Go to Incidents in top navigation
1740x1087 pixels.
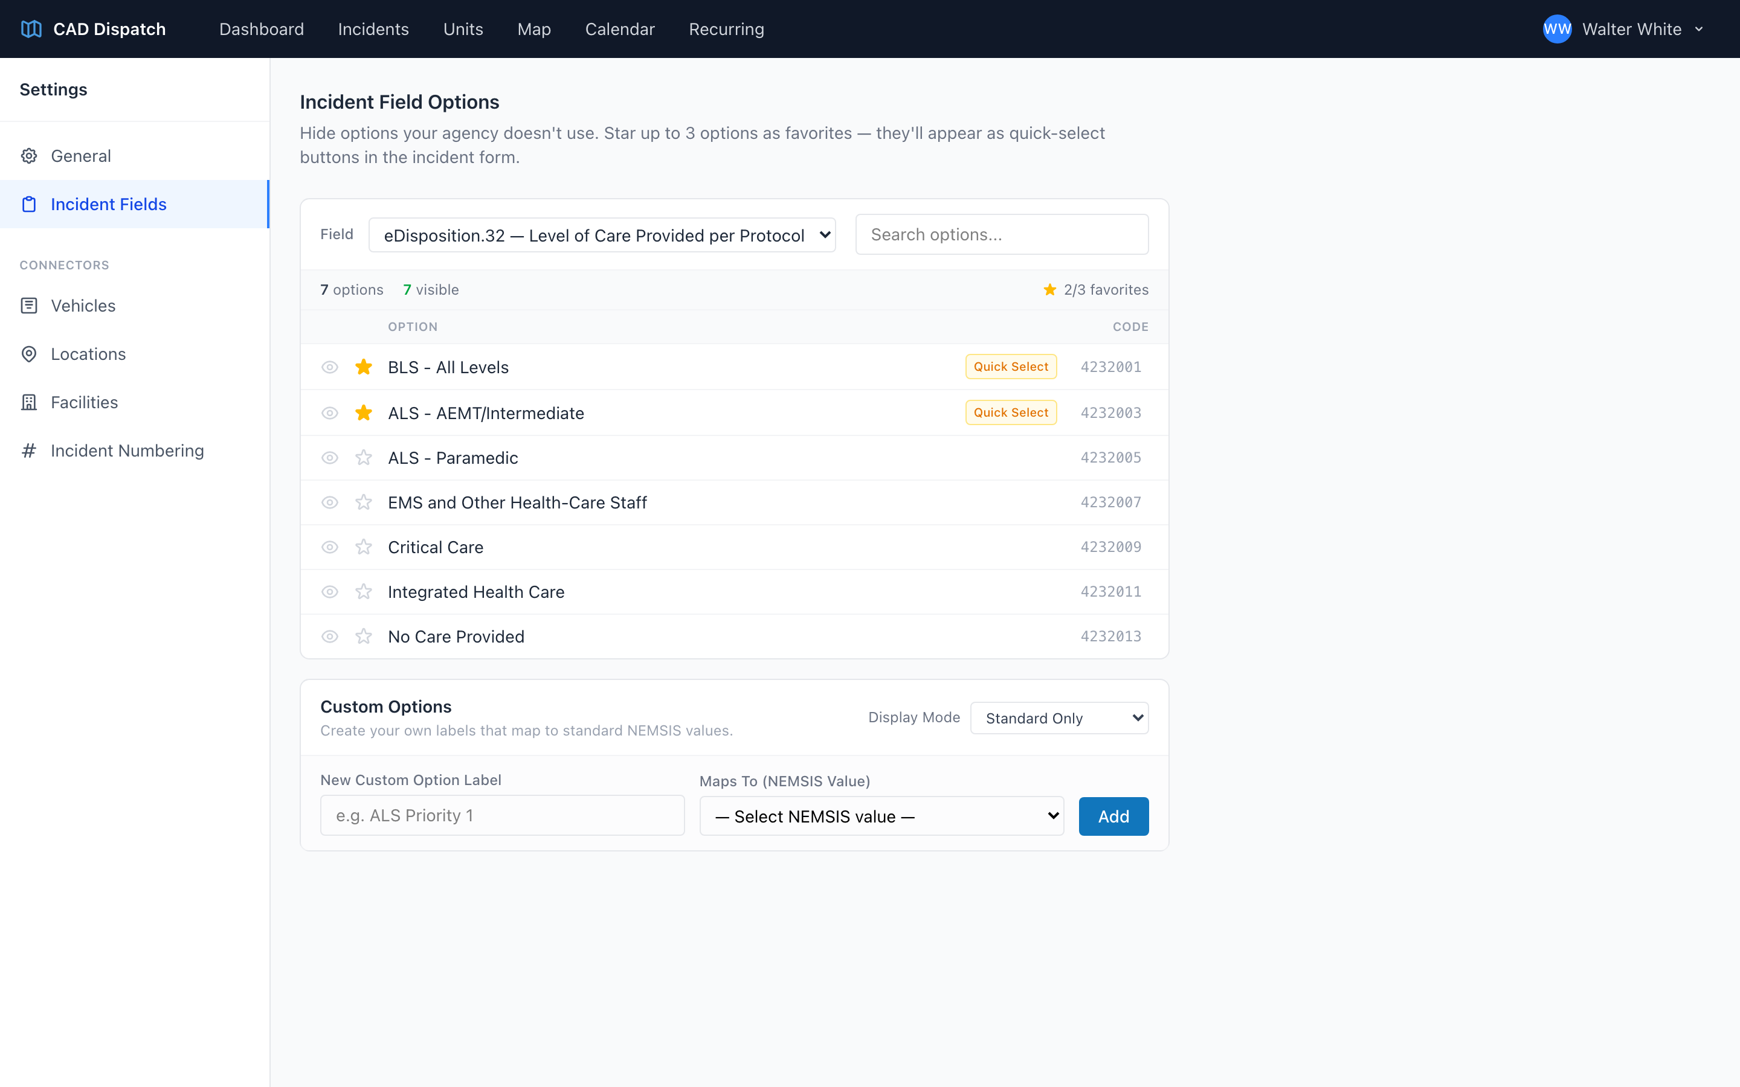coord(373,29)
